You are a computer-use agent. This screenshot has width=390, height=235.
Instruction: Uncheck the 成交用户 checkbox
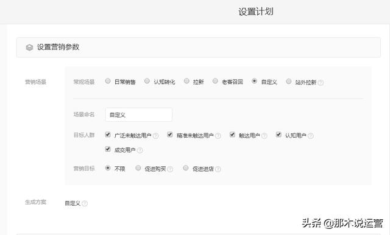coord(108,149)
